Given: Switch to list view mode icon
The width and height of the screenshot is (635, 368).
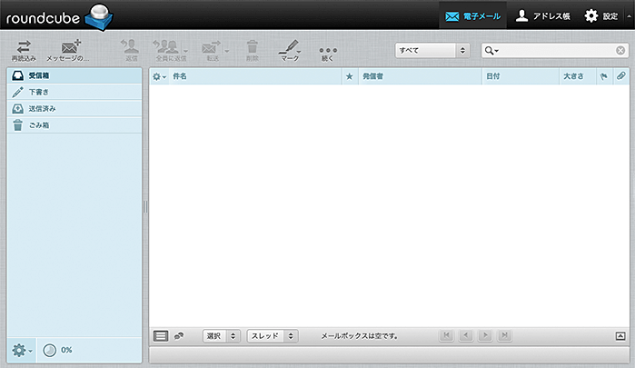Looking at the screenshot, I should click(x=161, y=336).
